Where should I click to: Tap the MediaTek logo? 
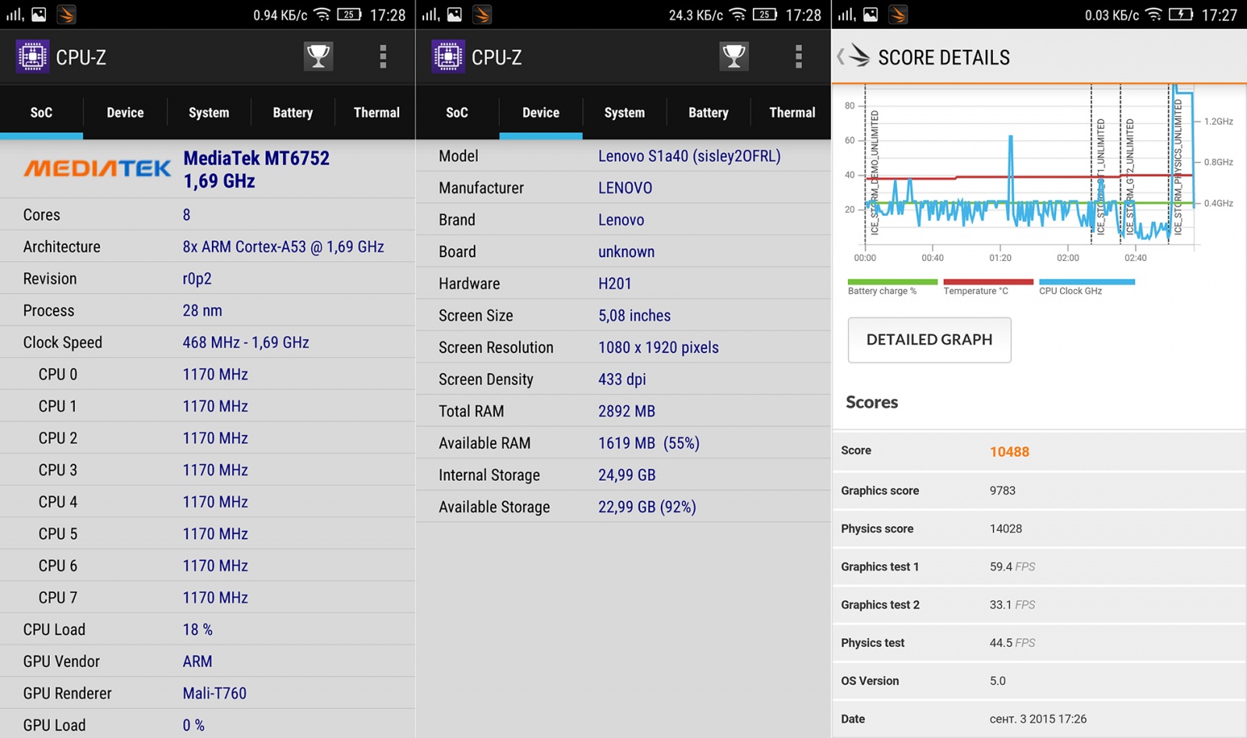(97, 168)
